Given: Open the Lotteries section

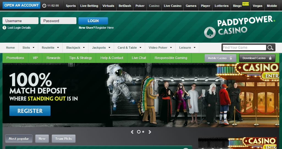Looking at the screenshot, I should 222,6.
